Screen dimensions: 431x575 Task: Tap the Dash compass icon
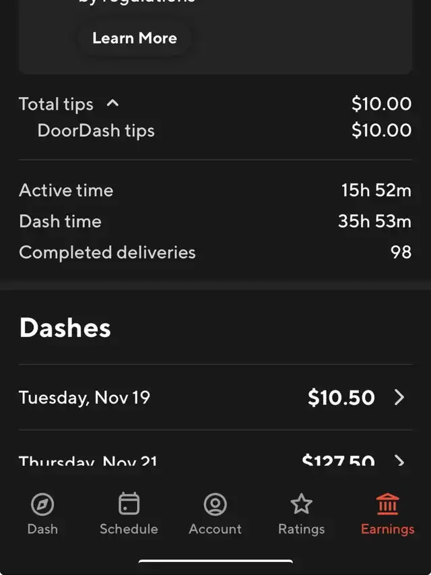click(x=42, y=504)
